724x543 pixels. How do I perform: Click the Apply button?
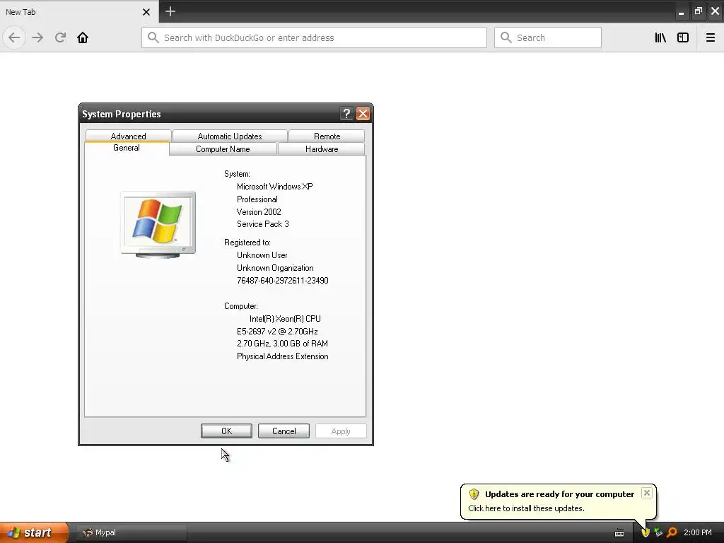coord(341,431)
